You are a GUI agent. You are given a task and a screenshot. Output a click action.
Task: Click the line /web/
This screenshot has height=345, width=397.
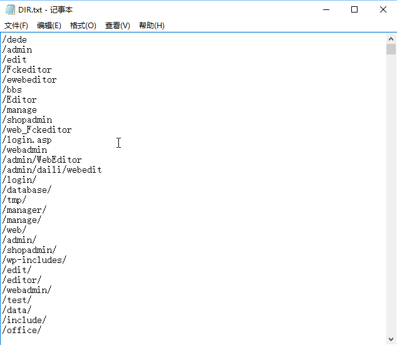coord(14,230)
